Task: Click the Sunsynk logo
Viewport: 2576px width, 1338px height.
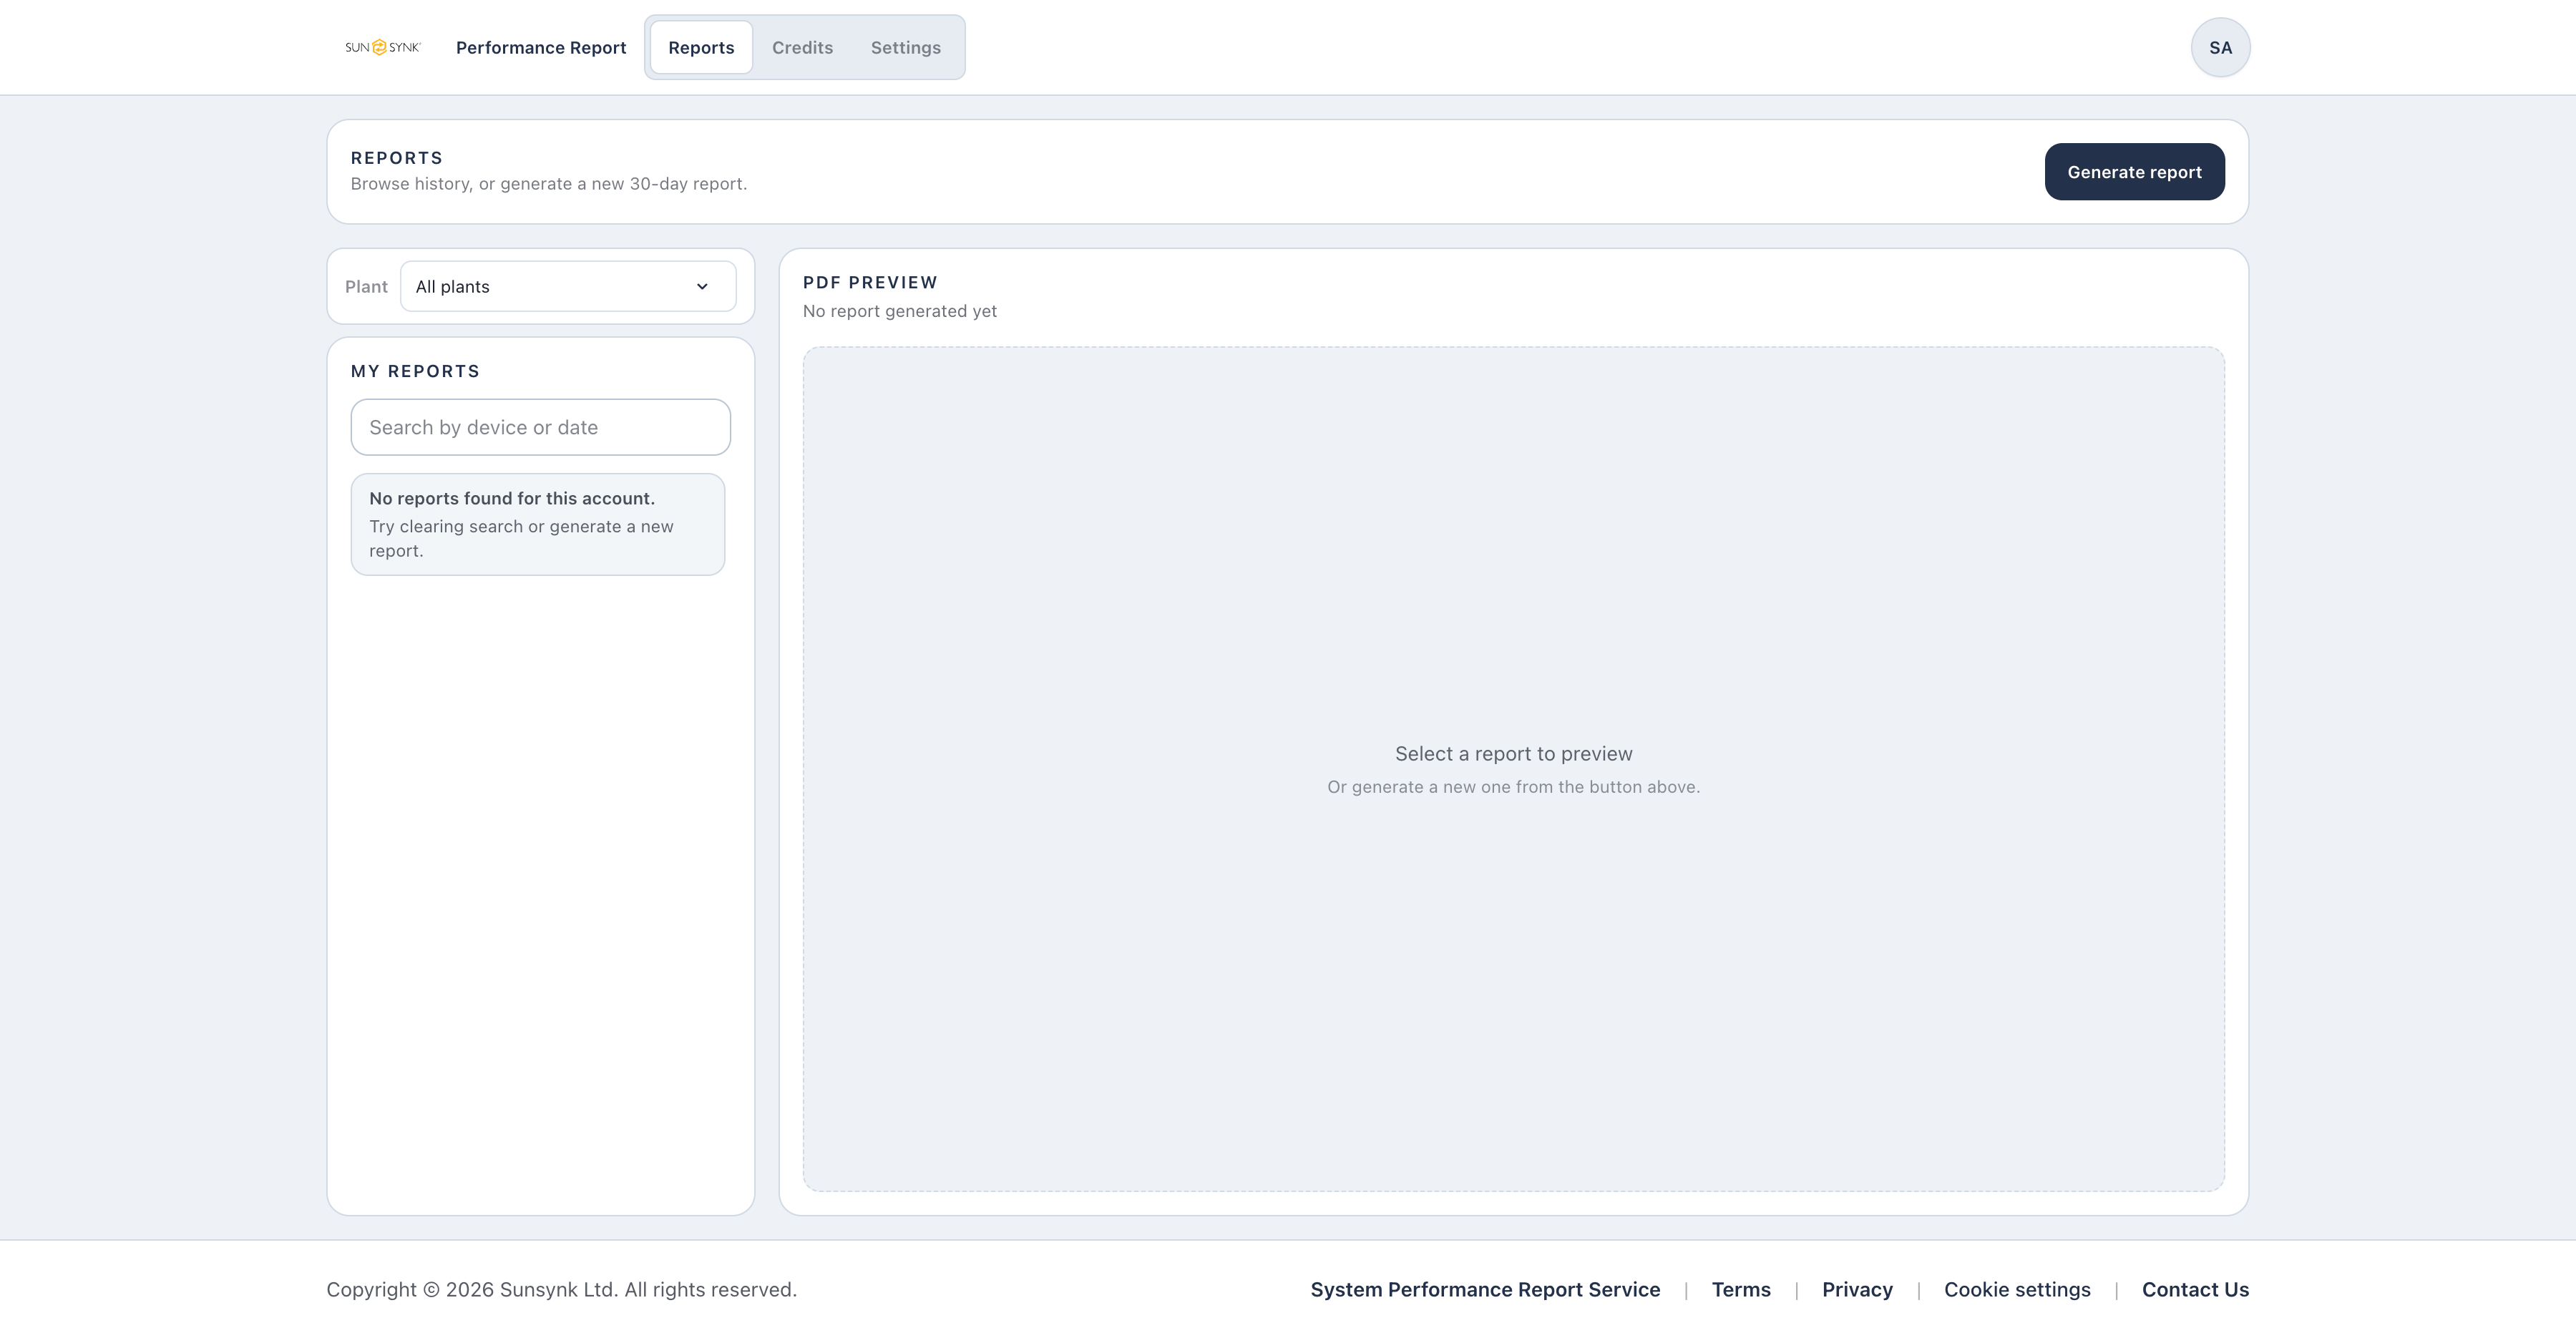Action: (382, 47)
